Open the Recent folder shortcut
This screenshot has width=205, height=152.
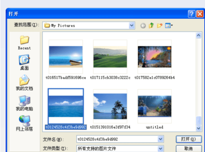(x=24, y=43)
